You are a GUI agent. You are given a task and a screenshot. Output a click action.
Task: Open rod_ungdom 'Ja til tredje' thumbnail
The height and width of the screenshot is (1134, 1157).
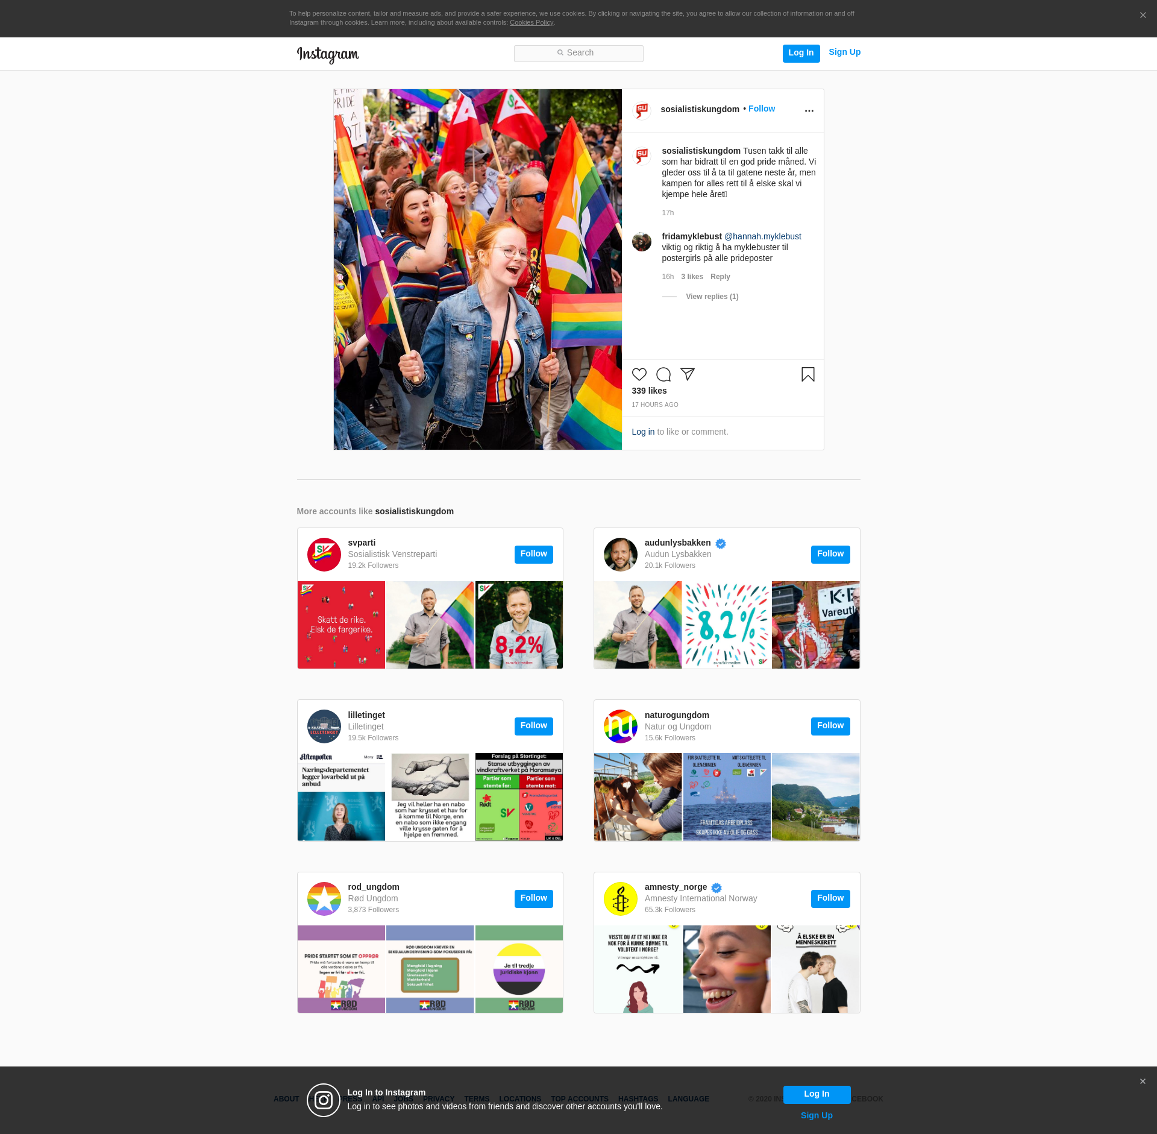click(519, 969)
